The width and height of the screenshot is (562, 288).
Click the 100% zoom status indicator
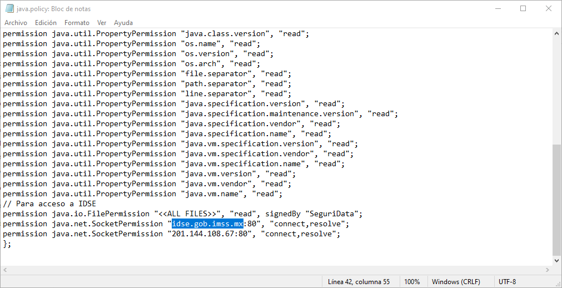click(412, 281)
